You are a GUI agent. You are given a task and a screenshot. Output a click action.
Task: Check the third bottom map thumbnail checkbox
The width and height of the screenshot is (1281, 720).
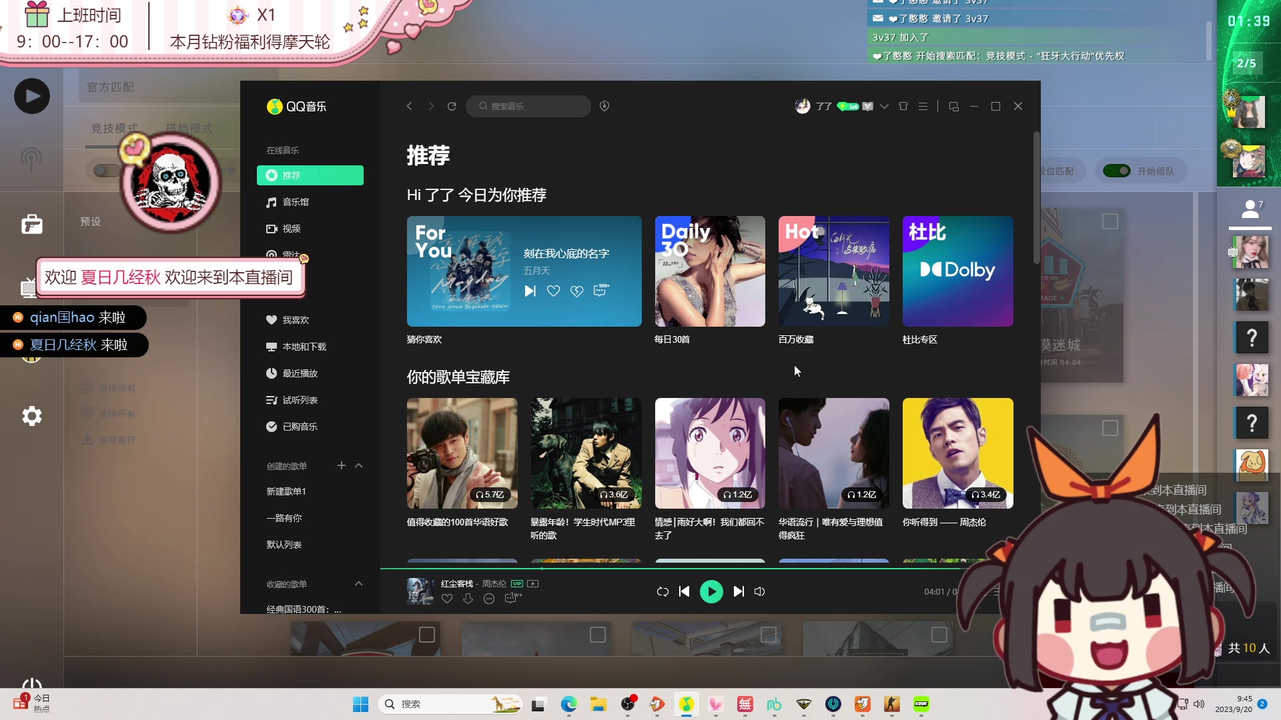pyautogui.click(x=769, y=635)
